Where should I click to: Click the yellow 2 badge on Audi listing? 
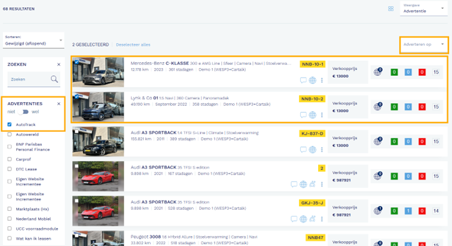(322, 168)
